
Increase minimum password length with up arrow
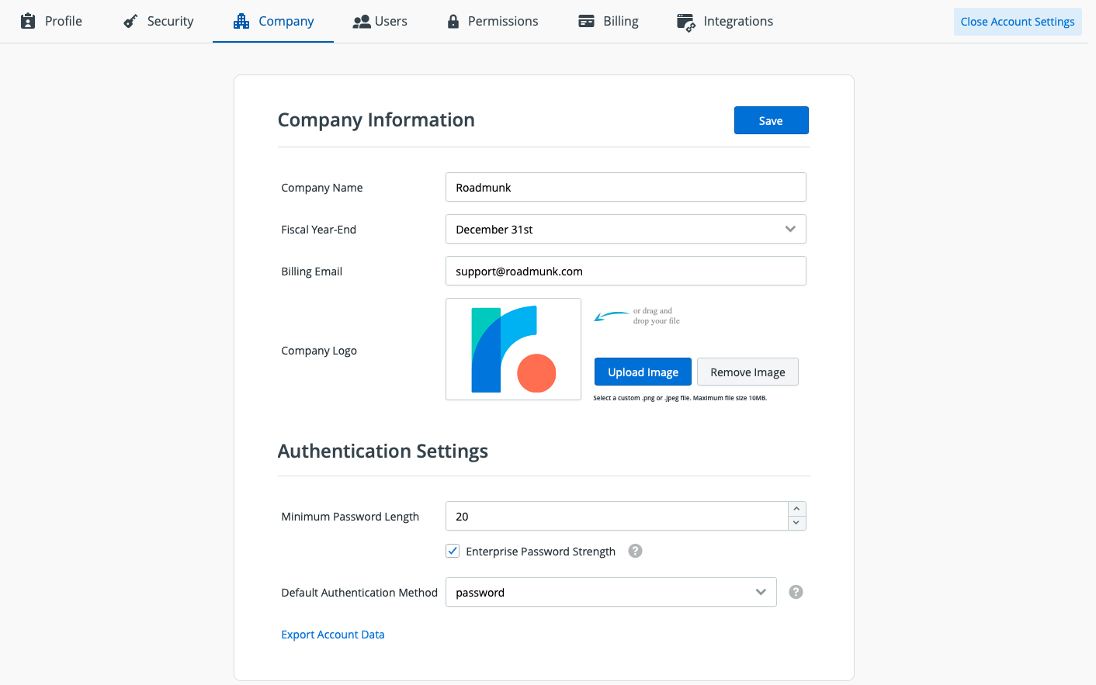pos(796,509)
